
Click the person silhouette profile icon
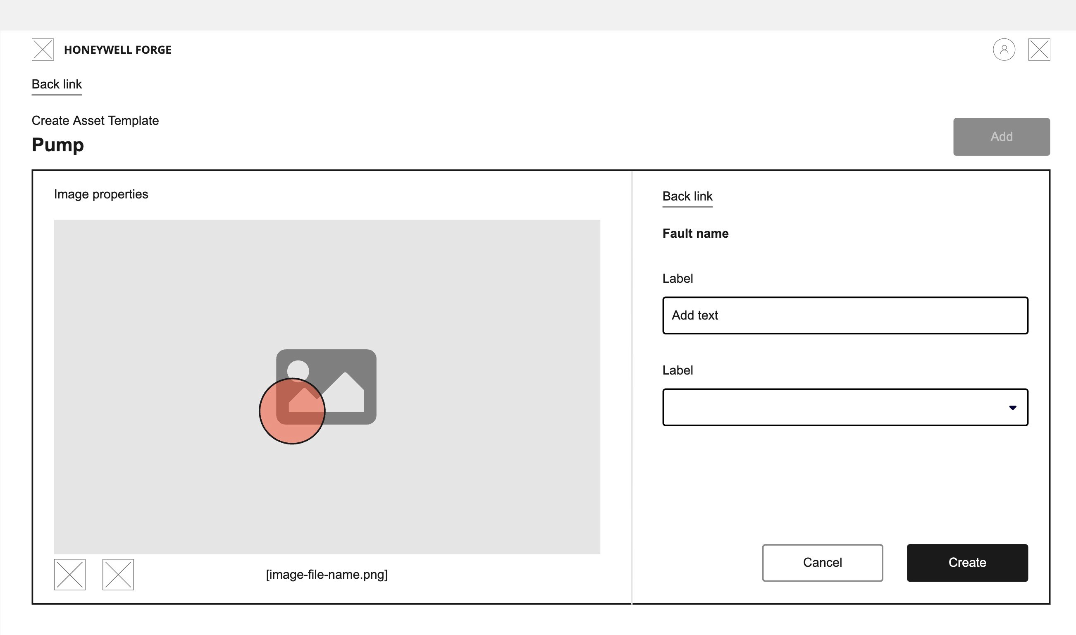point(1004,49)
